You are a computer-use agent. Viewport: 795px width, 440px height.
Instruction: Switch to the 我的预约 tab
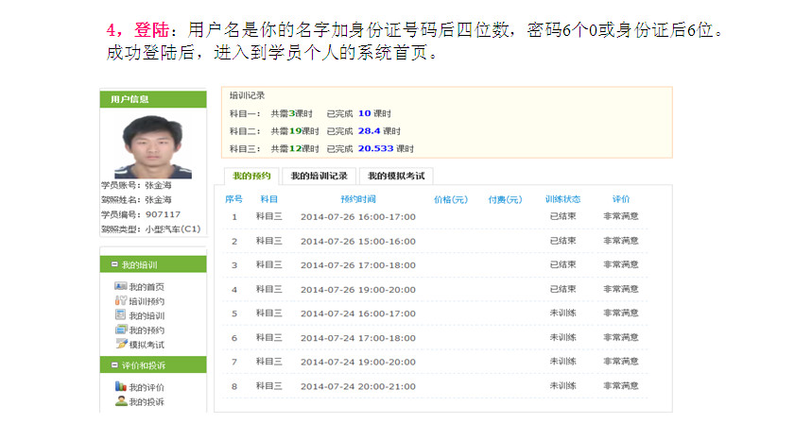(251, 176)
